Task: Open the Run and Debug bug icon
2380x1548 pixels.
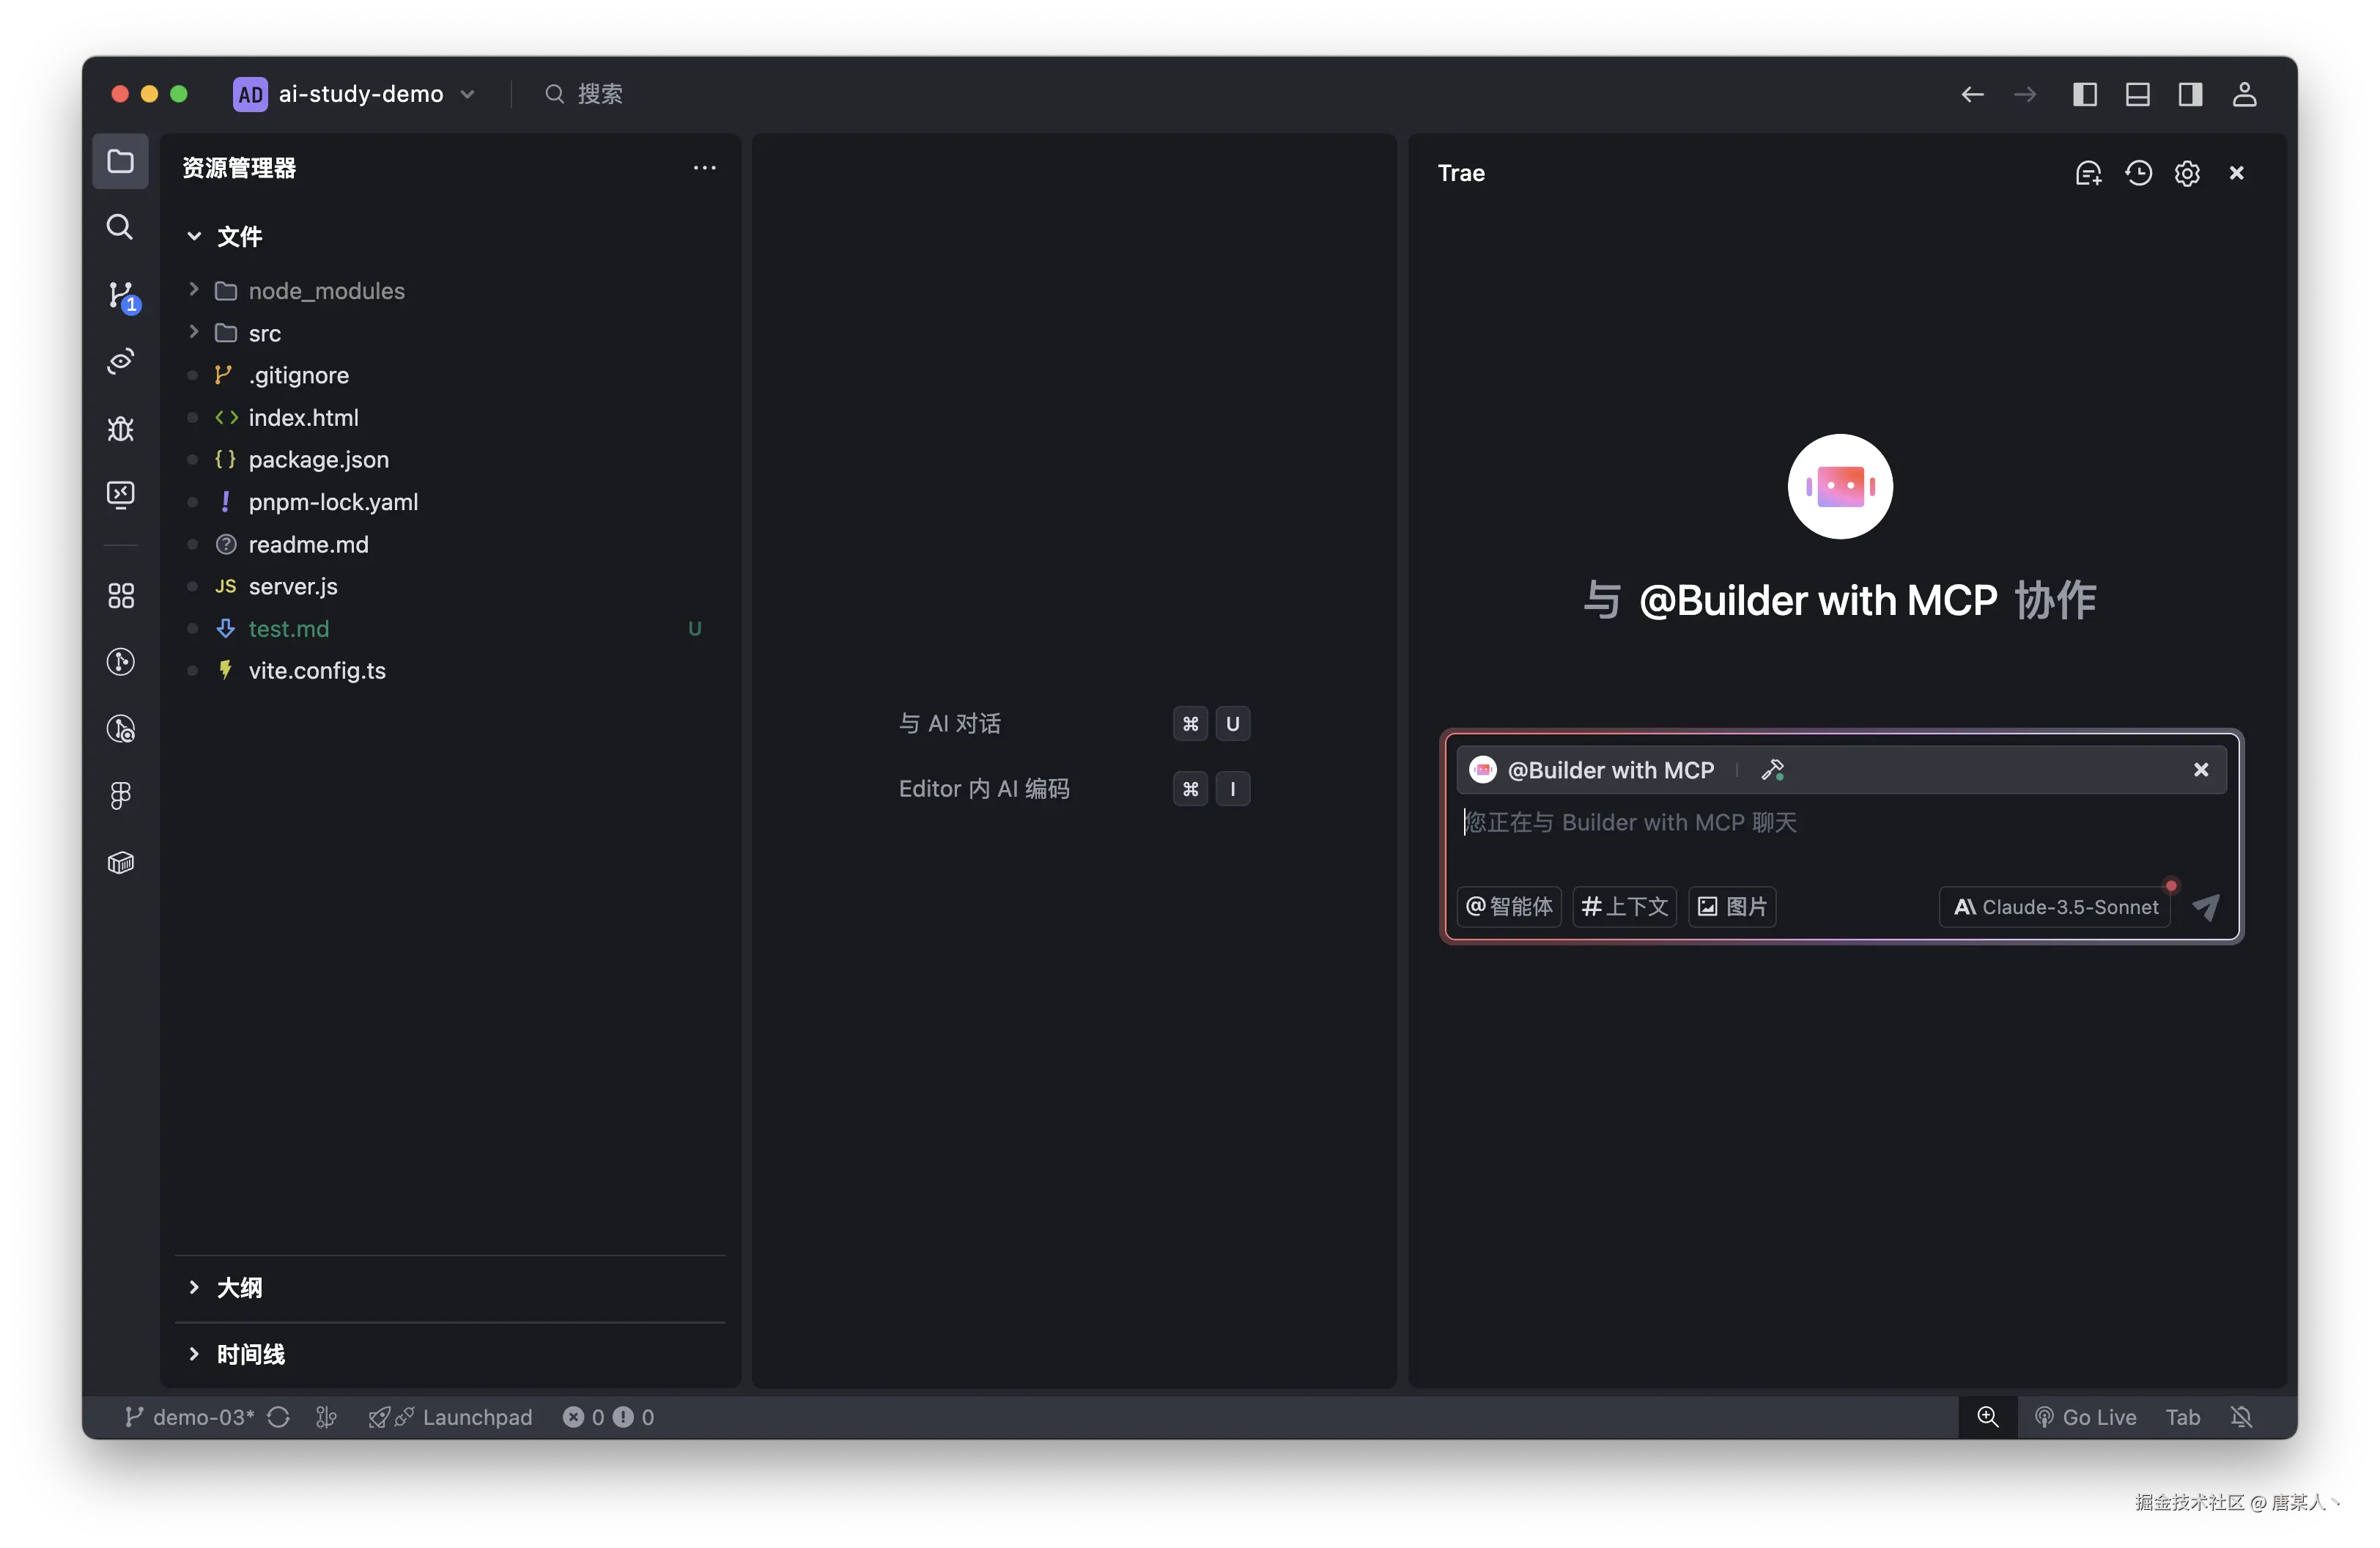Action: click(120, 429)
